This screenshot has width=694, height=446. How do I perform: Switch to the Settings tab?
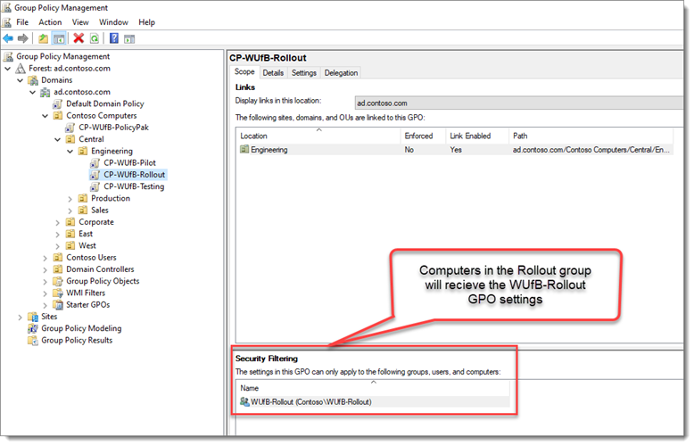coord(304,73)
